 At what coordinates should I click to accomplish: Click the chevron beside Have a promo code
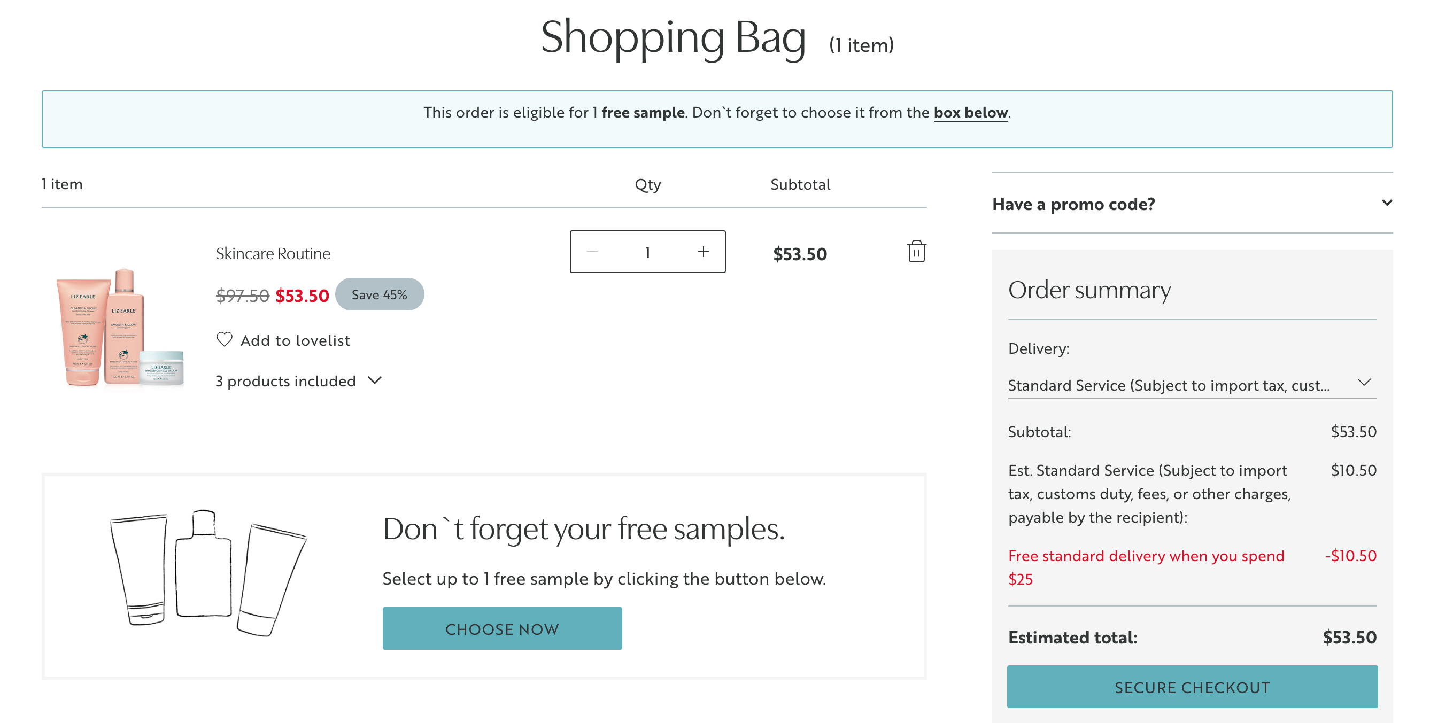tap(1386, 204)
